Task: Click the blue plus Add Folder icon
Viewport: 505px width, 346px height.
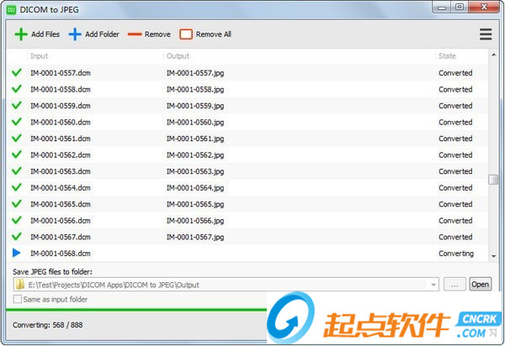Action: pyautogui.click(x=75, y=34)
